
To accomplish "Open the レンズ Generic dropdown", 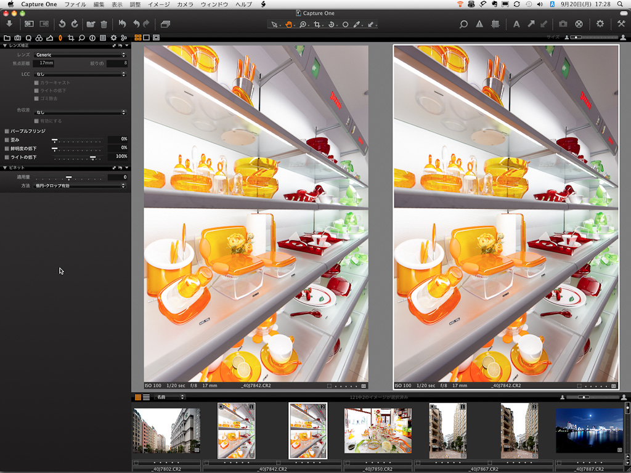I will 80,55.
